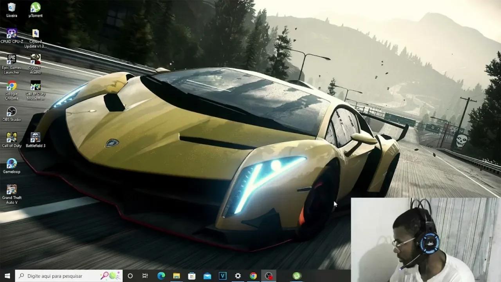Open the blue V app in the taskbar
Viewport: 501px width, 282px height.
[223, 276]
